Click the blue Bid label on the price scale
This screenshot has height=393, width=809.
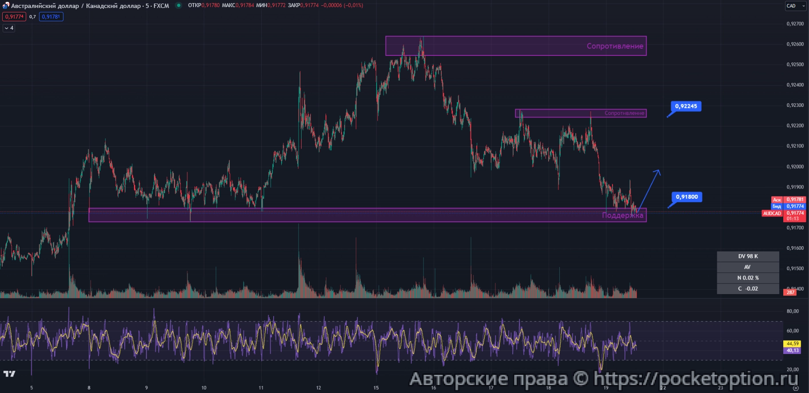pyautogui.click(x=777, y=206)
